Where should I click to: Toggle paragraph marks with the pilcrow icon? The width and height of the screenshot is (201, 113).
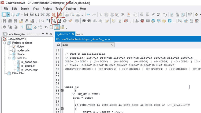(22, 27)
